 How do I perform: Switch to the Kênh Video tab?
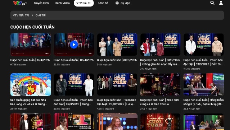tap(63, 3)
